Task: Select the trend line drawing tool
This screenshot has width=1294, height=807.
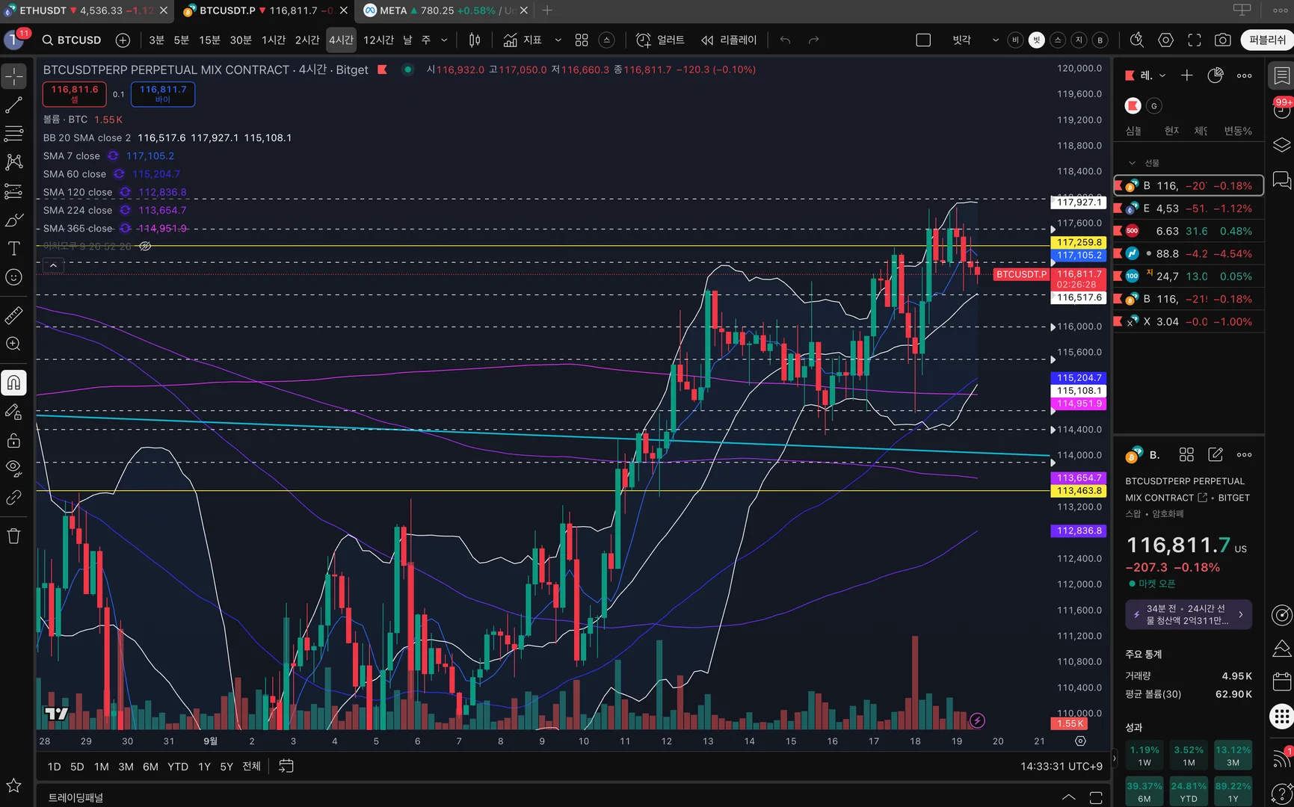Action: coord(14,105)
